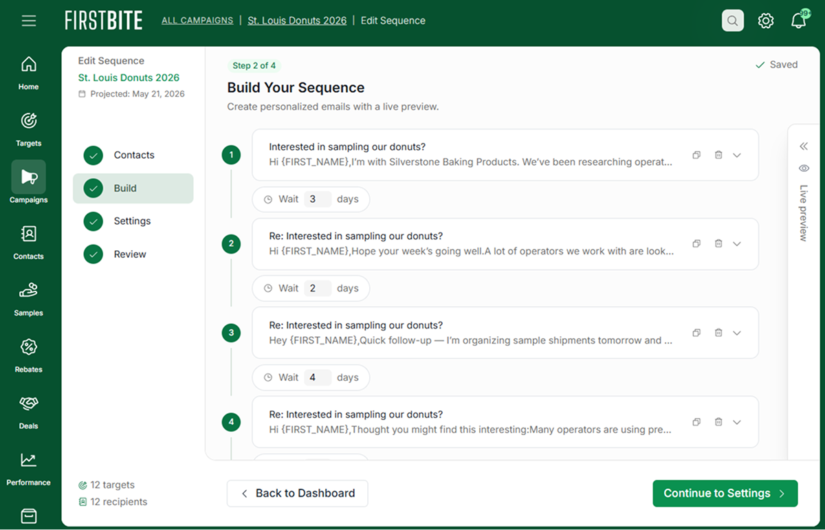Click St. Louis Donuts 2026 sidebar title

129,78
